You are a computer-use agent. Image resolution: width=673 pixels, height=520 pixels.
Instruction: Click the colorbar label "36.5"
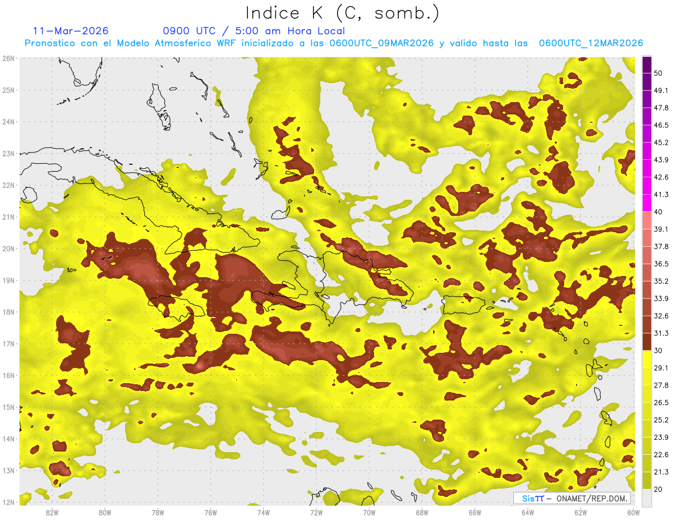(661, 264)
